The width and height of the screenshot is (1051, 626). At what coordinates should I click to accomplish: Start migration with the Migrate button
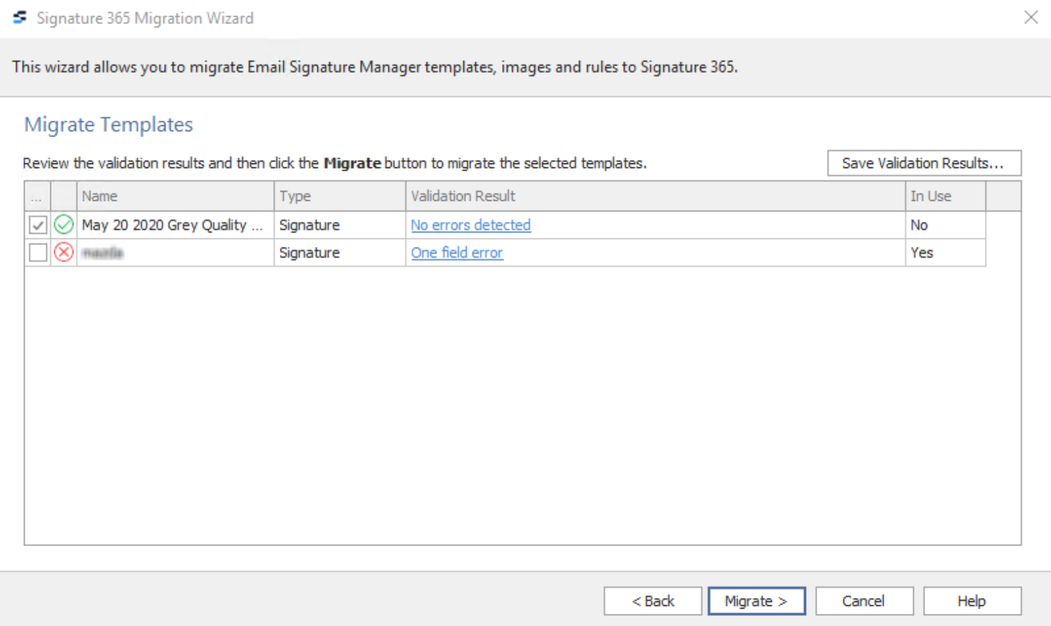[x=756, y=601]
